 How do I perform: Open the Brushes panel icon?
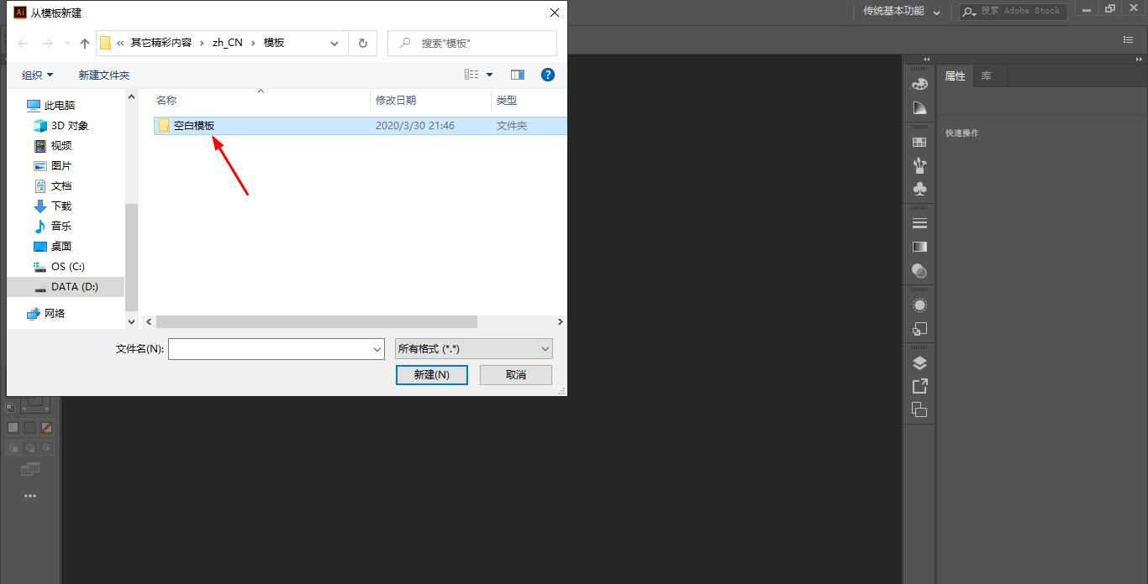click(x=919, y=165)
